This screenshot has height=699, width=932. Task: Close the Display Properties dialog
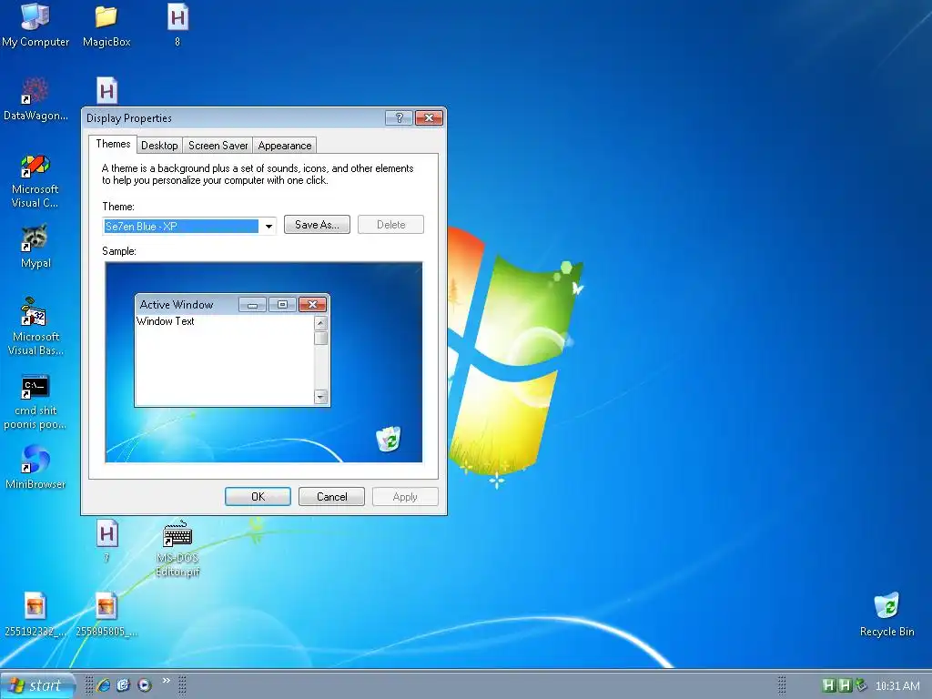tap(429, 117)
